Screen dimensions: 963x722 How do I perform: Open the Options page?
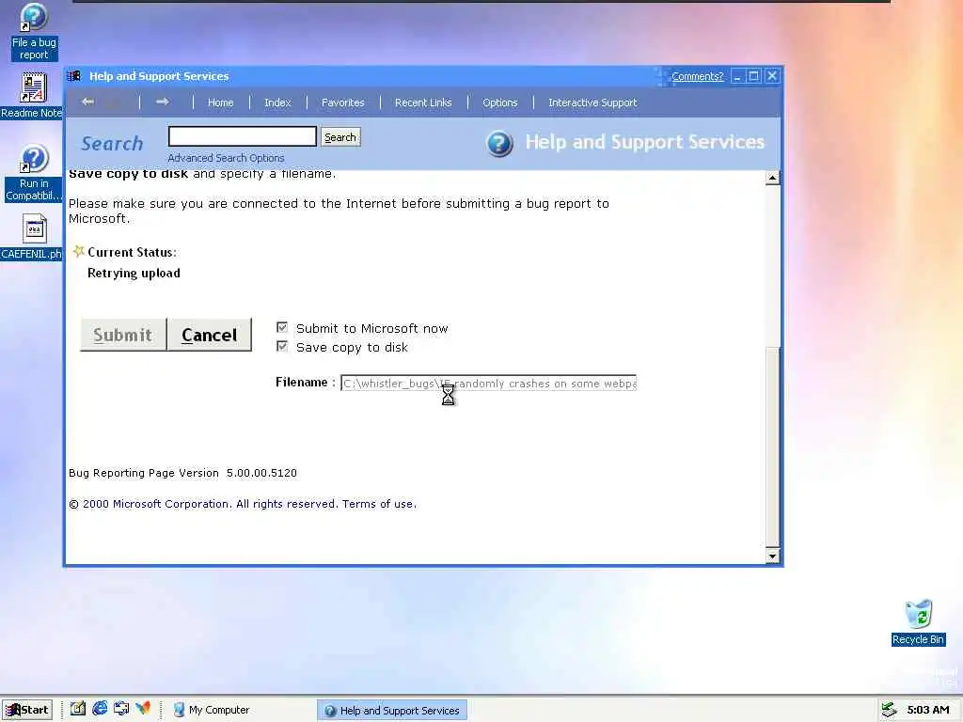[500, 102]
